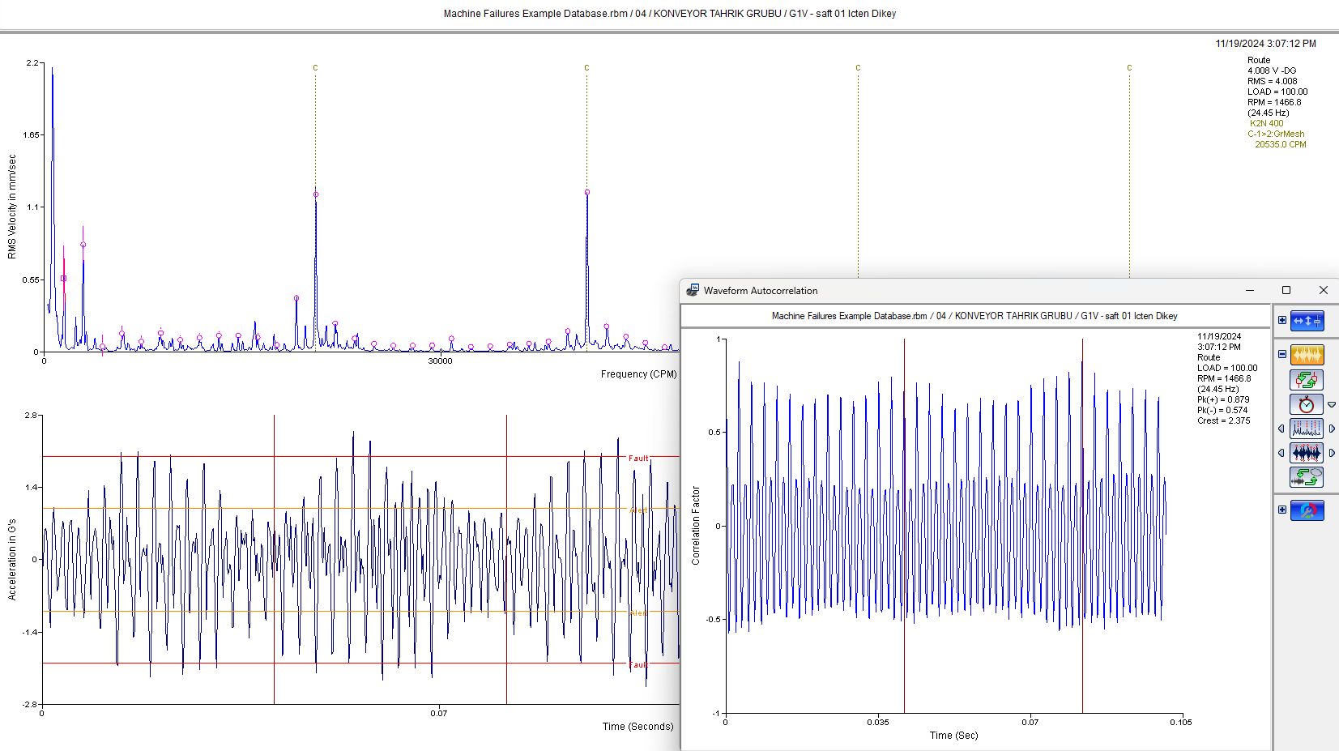Image resolution: width=1339 pixels, height=751 pixels.
Task: Click the C-1>2:GrMesh fault frequency label
Action: 1276,134
